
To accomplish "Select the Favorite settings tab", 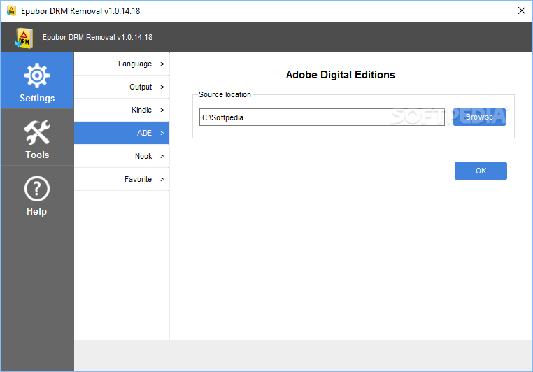I will [x=121, y=179].
